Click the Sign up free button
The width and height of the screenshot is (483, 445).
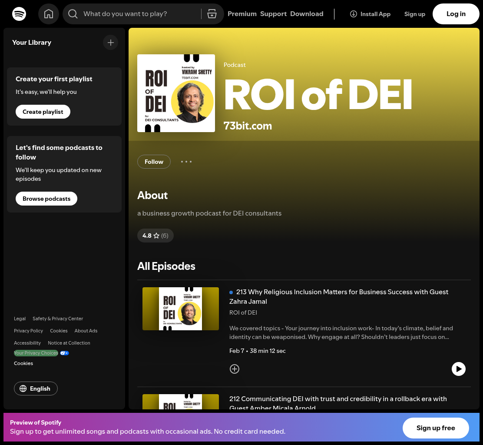[x=436, y=428]
